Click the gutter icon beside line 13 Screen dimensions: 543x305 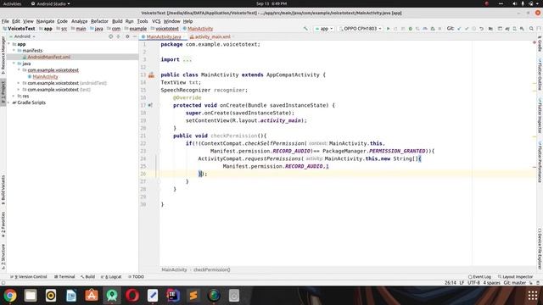[x=151, y=75]
